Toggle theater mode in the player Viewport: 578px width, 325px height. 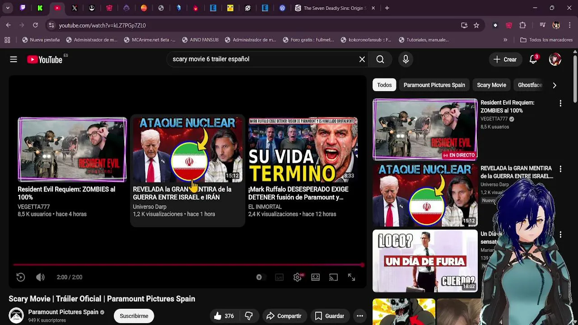click(315, 277)
